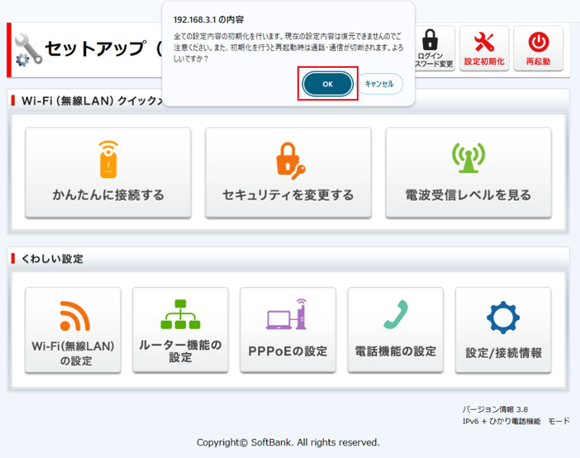Open the Wi-Fi(無線LAN)の設定 tile

[x=73, y=330]
